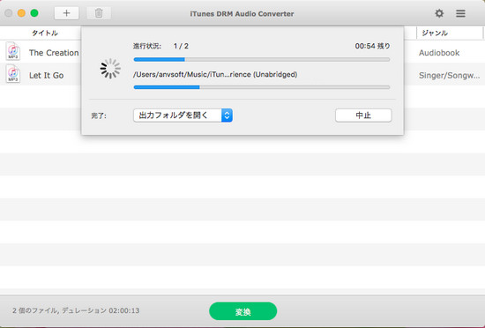Click the 中止 stop button
485x328 pixels.
point(363,116)
